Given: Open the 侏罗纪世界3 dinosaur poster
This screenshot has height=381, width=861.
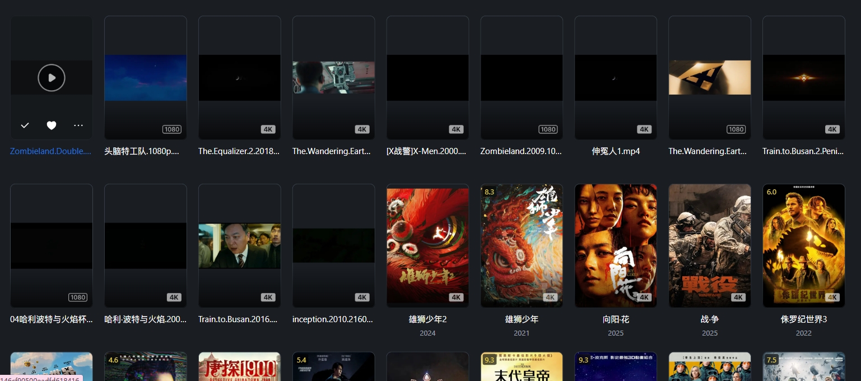Looking at the screenshot, I should coord(804,246).
